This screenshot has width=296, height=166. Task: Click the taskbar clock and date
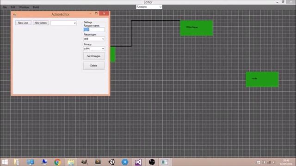(286, 162)
